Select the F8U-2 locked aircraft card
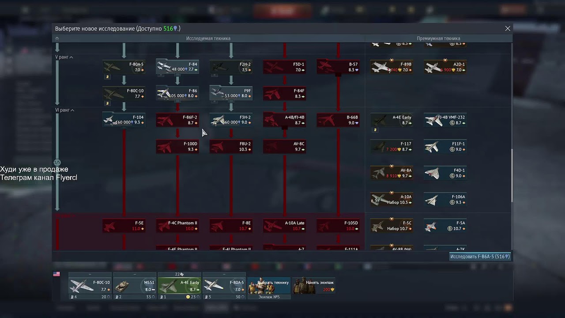The width and height of the screenshot is (565, 318). [231, 147]
